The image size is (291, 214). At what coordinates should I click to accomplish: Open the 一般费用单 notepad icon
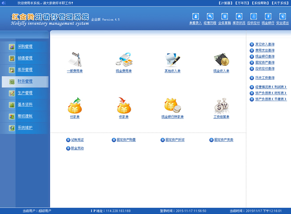tap(74, 60)
